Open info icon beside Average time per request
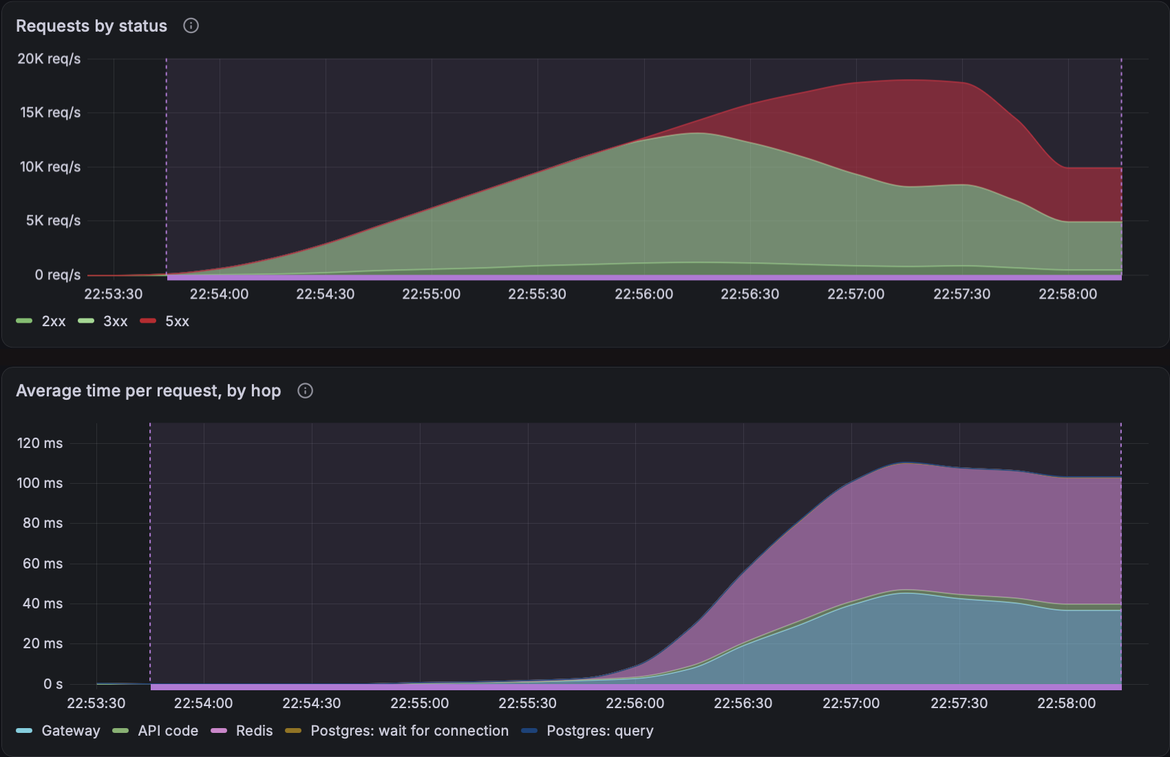The width and height of the screenshot is (1170, 757). coord(305,391)
